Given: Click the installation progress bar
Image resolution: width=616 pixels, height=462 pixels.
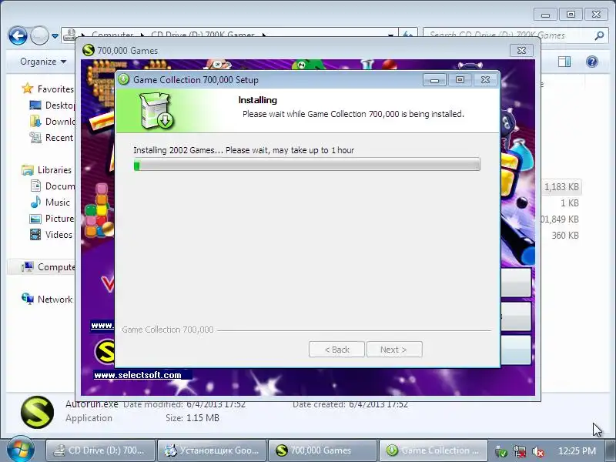Looking at the screenshot, I should (306, 164).
